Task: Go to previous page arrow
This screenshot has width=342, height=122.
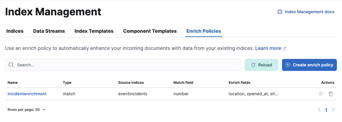Action: click(319, 110)
